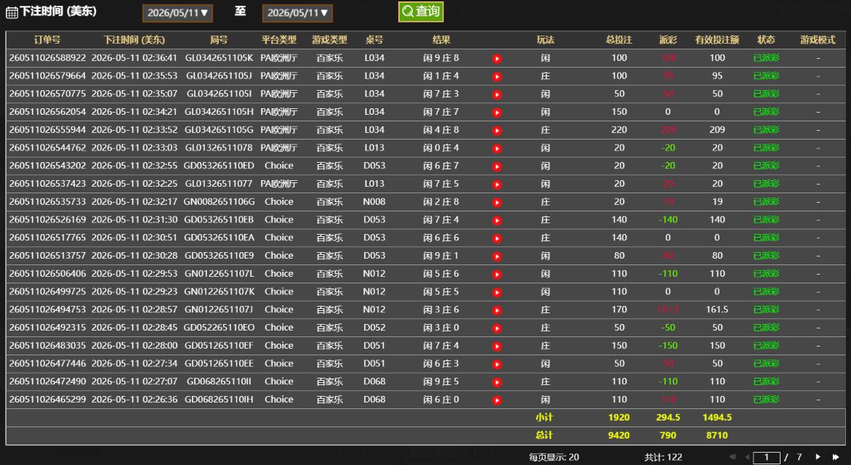Play replay for order 260511026537423
Image resolution: width=851 pixels, height=465 pixels.
click(496, 185)
